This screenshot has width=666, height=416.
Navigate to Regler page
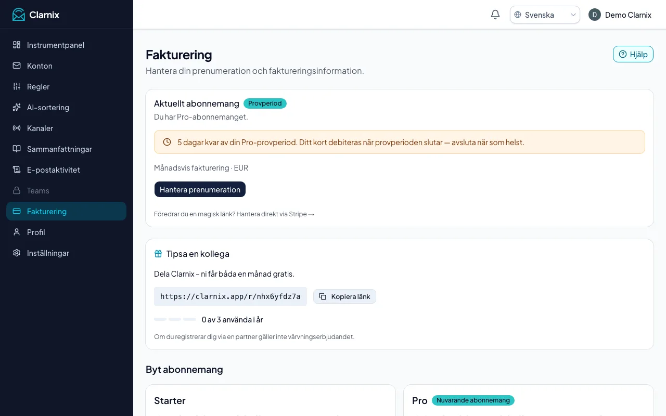click(66, 86)
